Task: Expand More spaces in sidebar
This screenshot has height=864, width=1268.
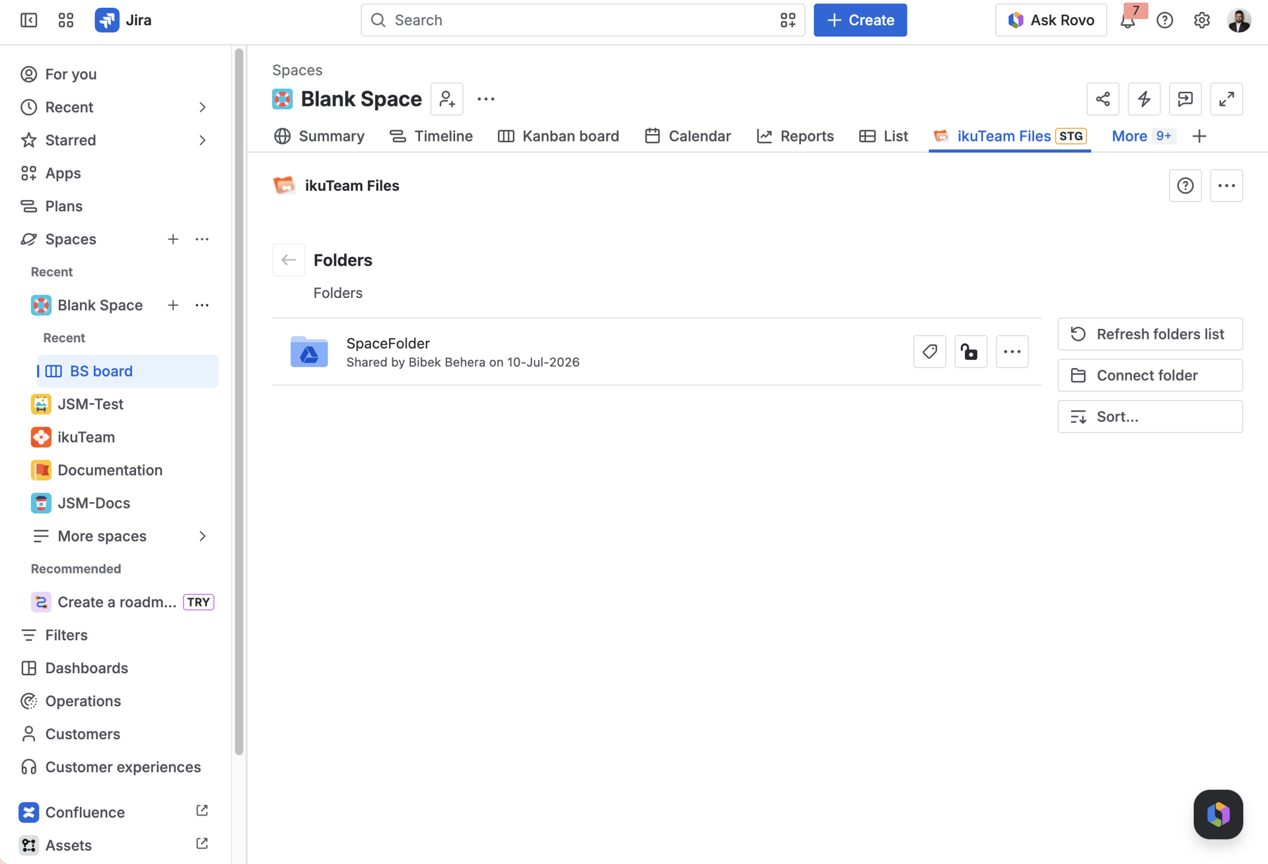Action: click(202, 536)
